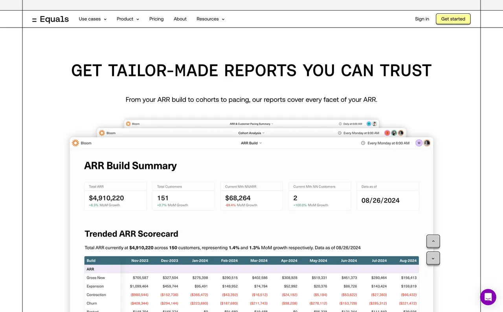Open the ARR Build report selector chevron

(260, 143)
